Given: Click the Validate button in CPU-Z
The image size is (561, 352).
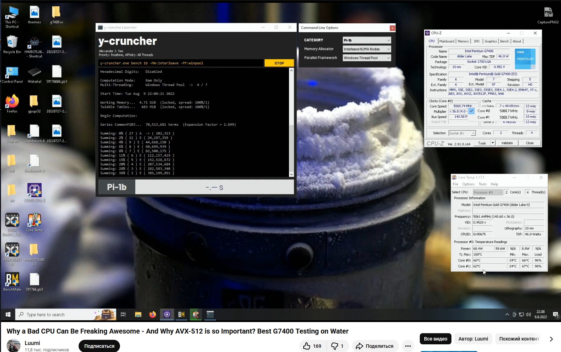Looking at the screenshot, I should click(x=507, y=143).
